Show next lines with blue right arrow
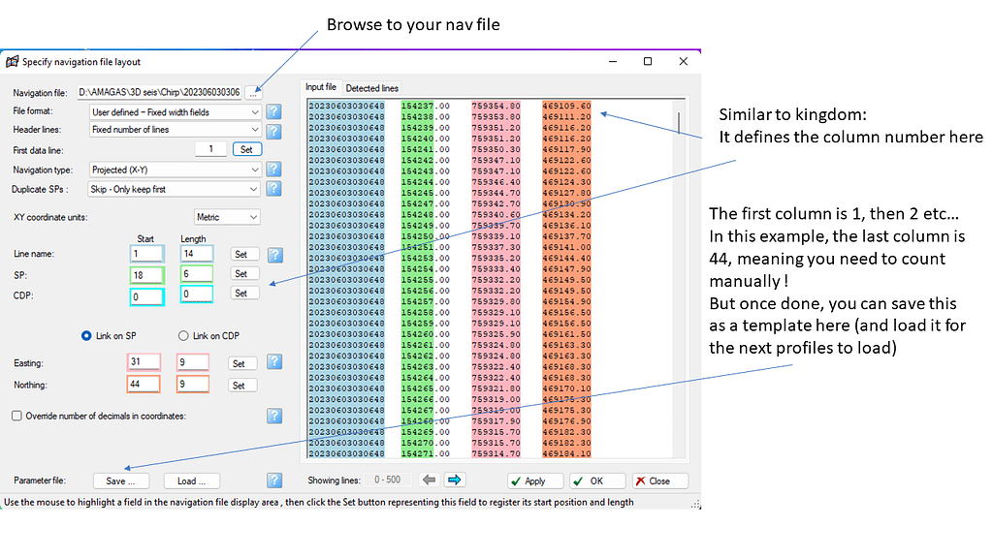The width and height of the screenshot is (993, 558). (455, 480)
